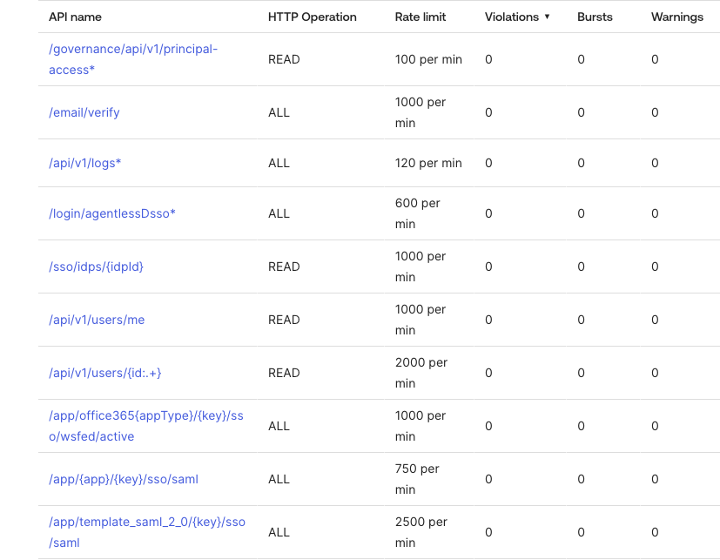The height and width of the screenshot is (560, 720).
Task: Click the Rate limit column header
Action: point(422,17)
